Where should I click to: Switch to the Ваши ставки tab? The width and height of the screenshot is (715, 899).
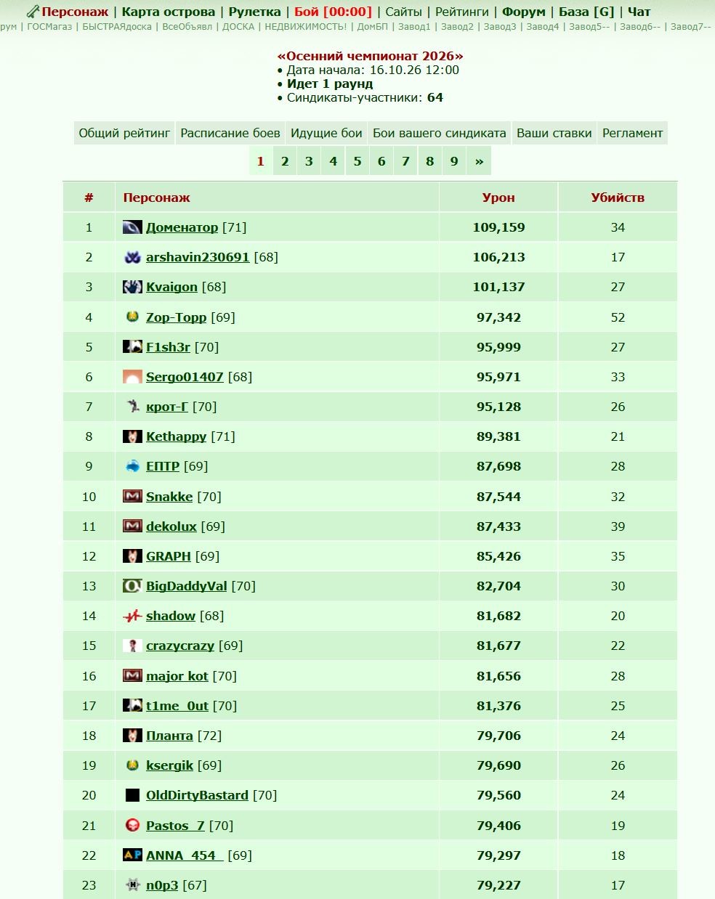pos(554,133)
